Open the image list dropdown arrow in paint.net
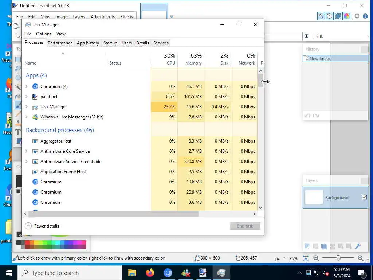373x280 pixels. 172,17
